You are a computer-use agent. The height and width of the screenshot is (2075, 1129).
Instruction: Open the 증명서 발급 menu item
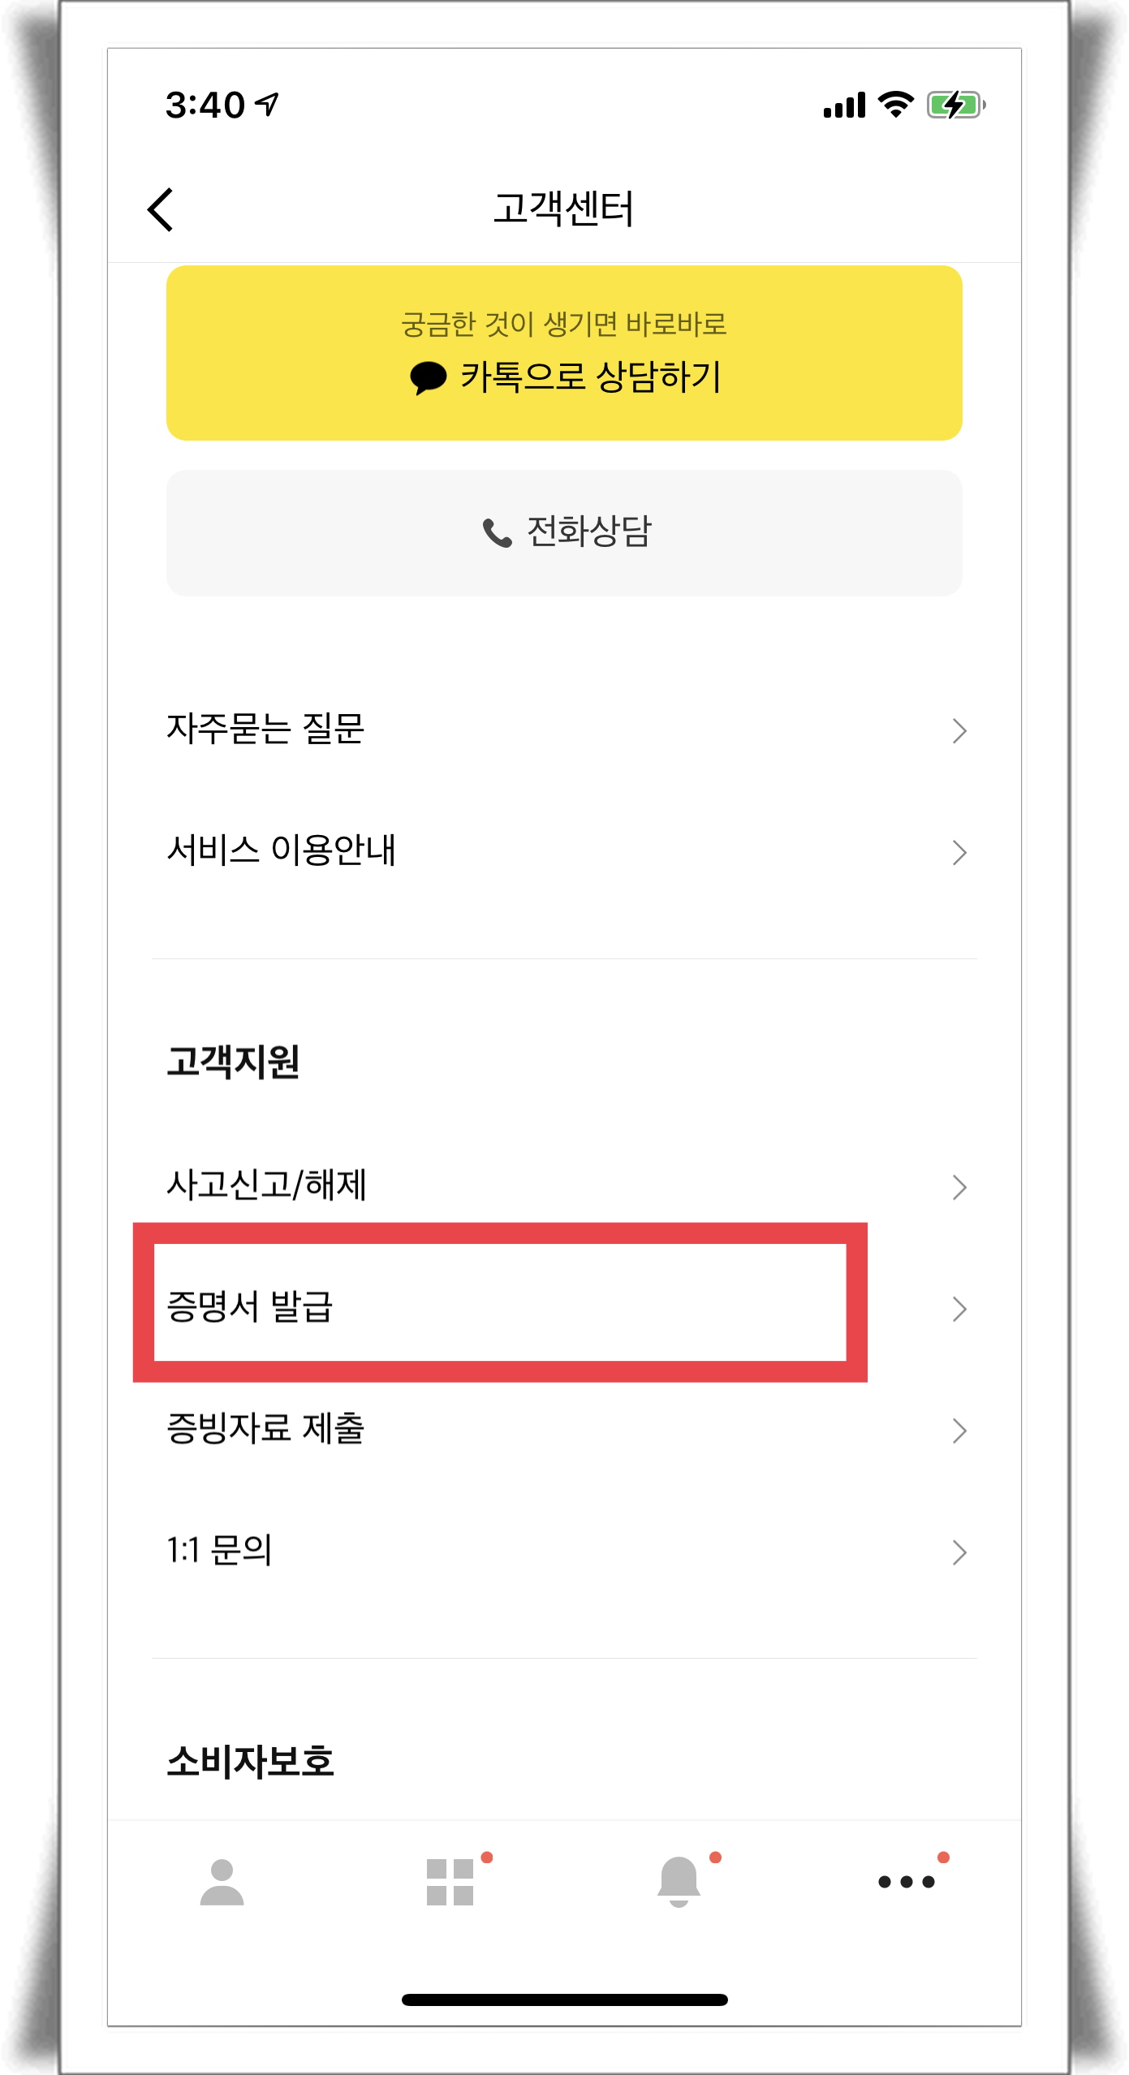564,1307
